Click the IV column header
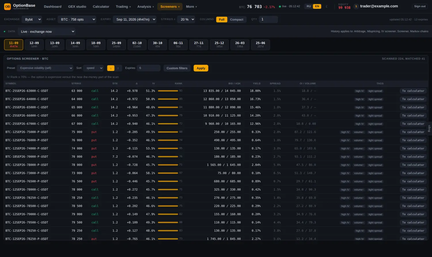 tap(154, 83)
